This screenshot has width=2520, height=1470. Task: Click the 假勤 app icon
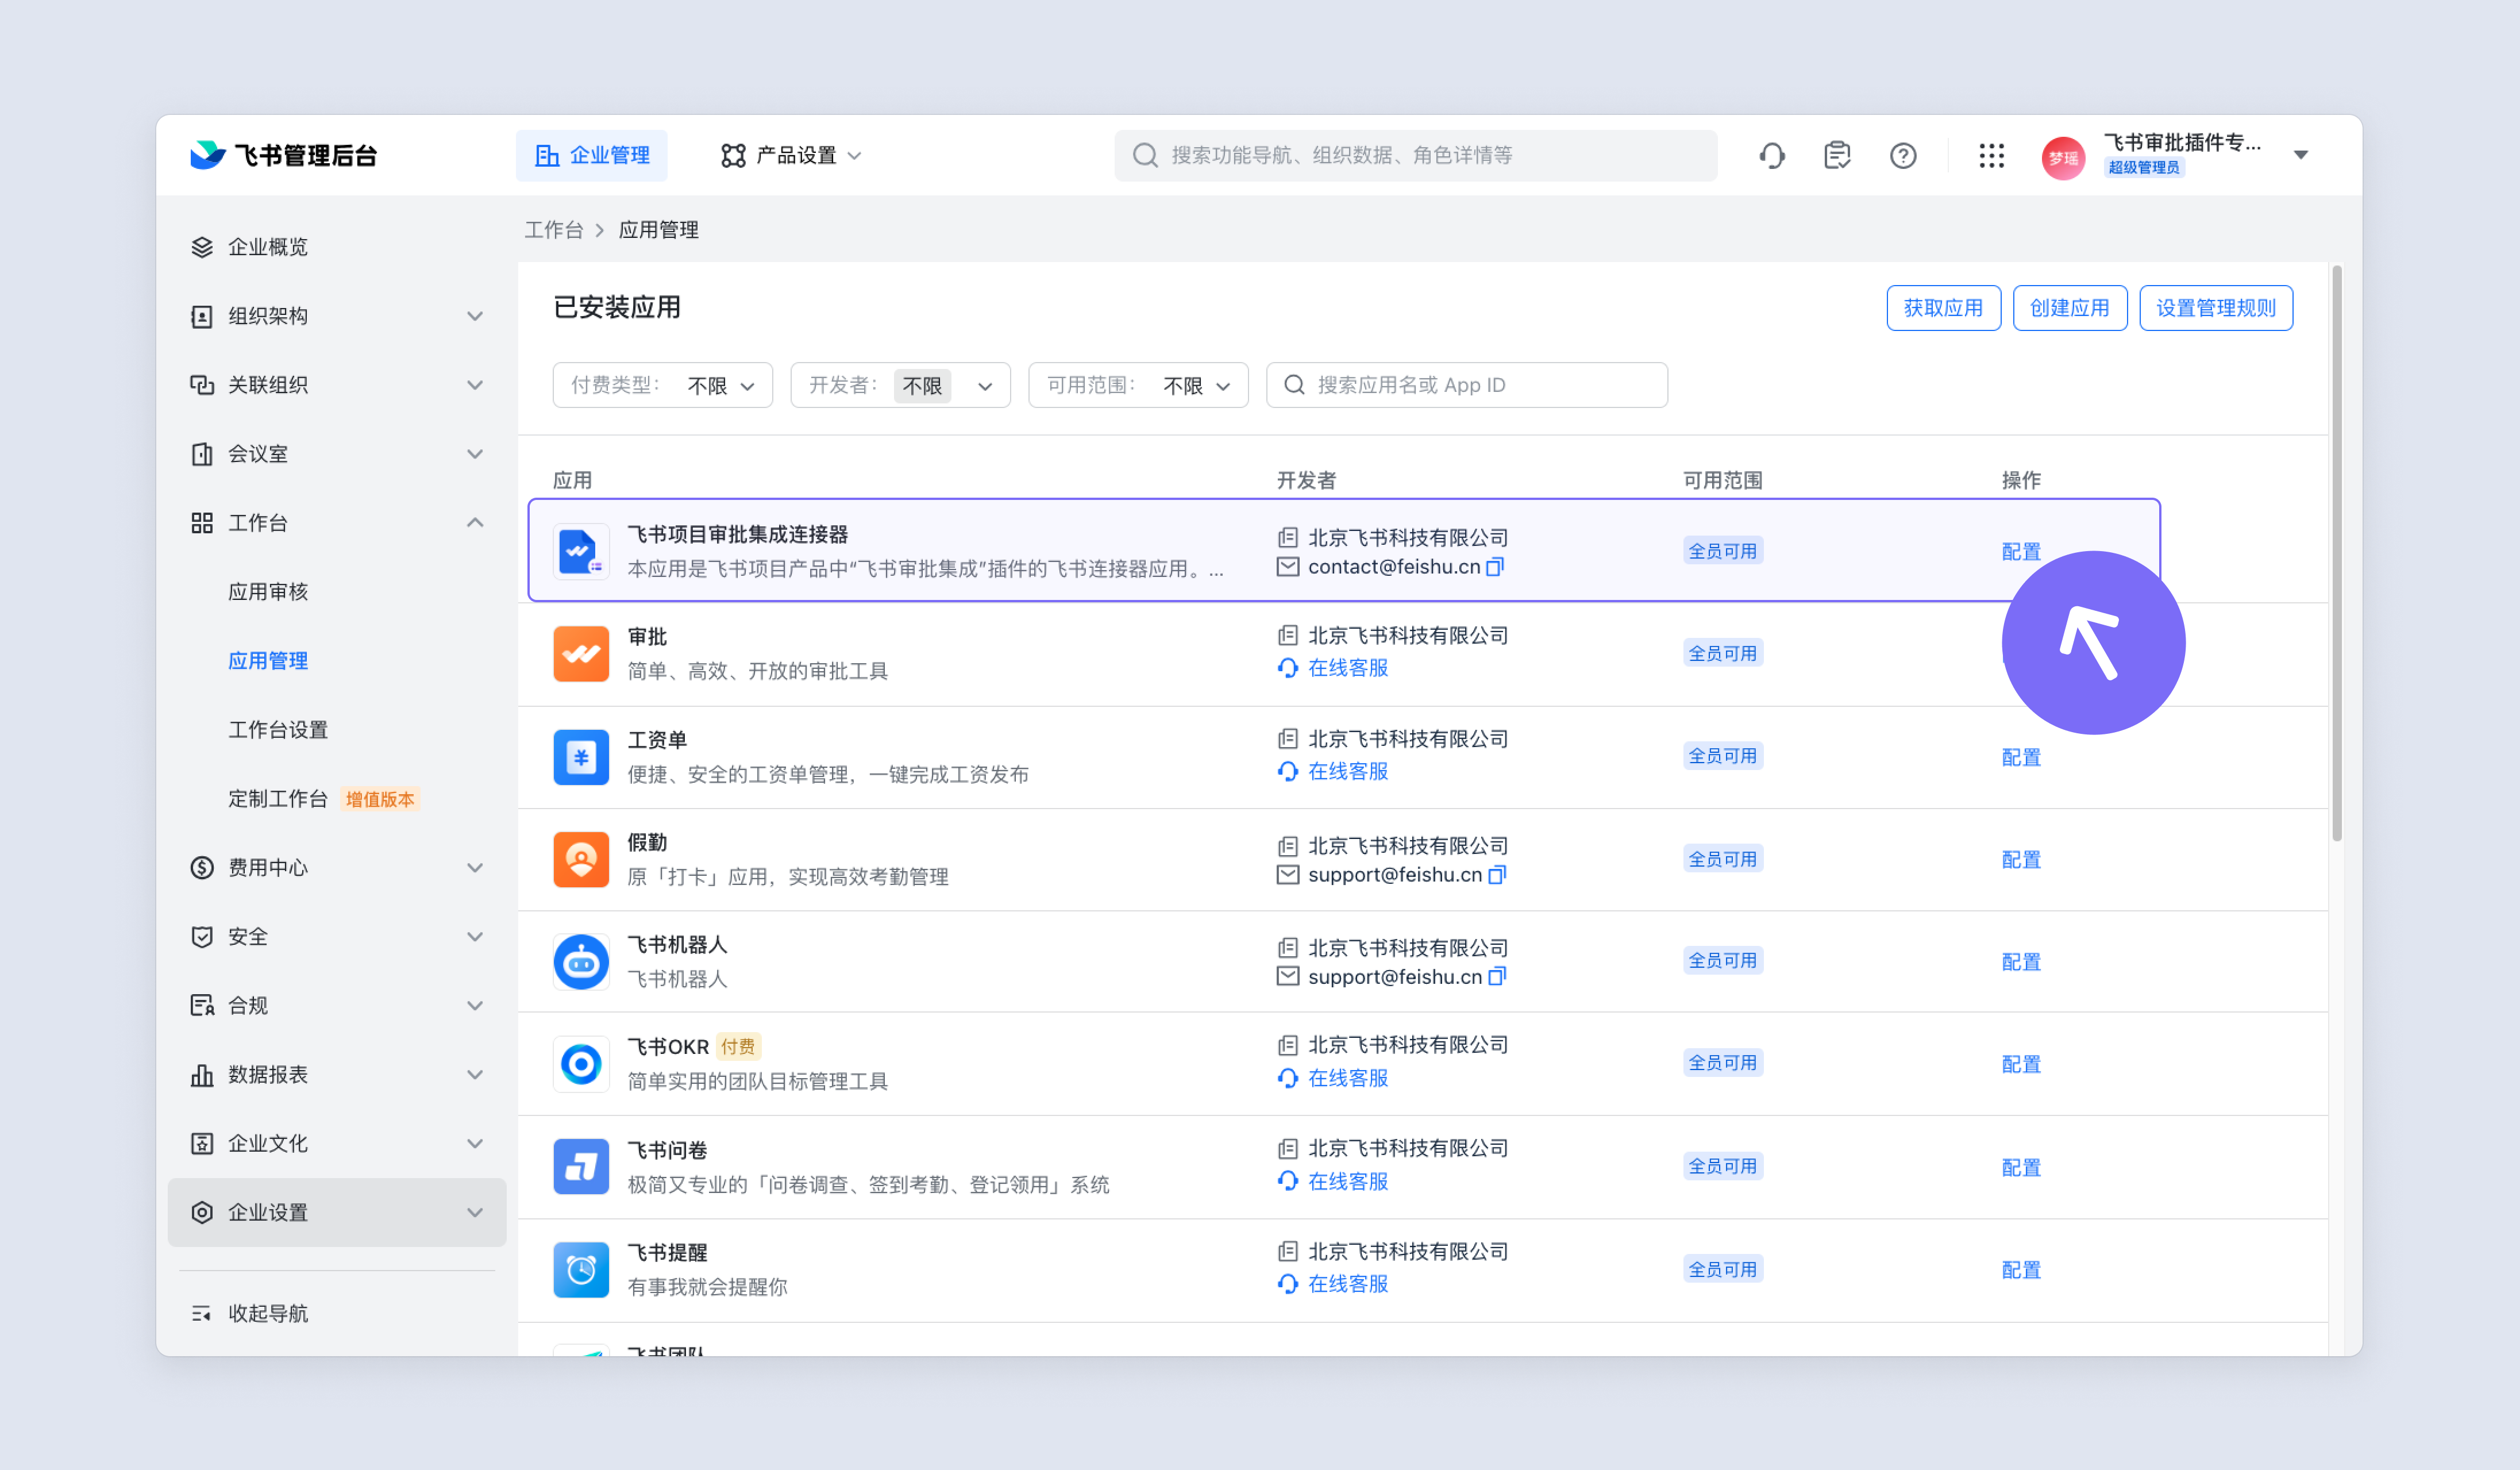pos(581,859)
